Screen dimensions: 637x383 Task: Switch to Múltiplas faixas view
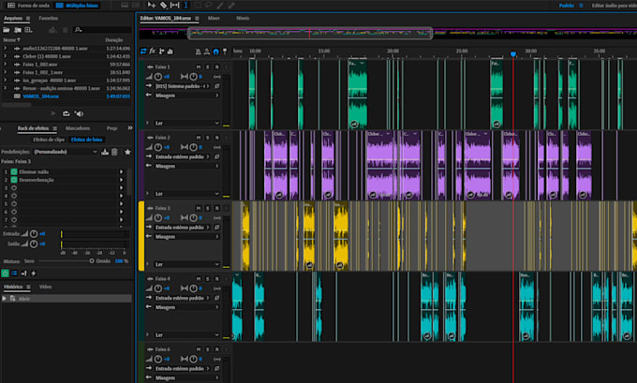pos(77,6)
